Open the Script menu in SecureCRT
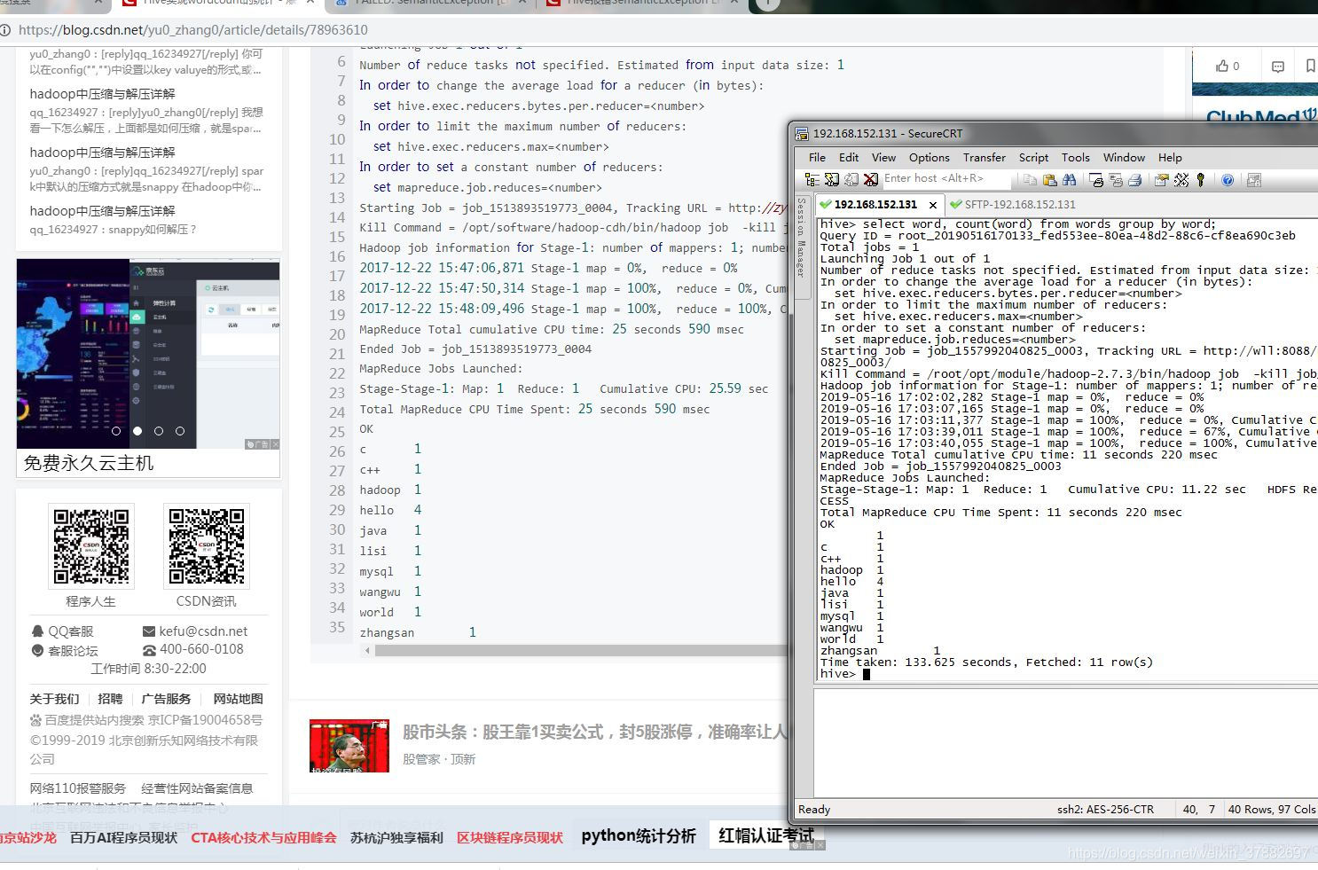The height and width of the screenshot is (870, 1318). click(x=1033, y=157)
